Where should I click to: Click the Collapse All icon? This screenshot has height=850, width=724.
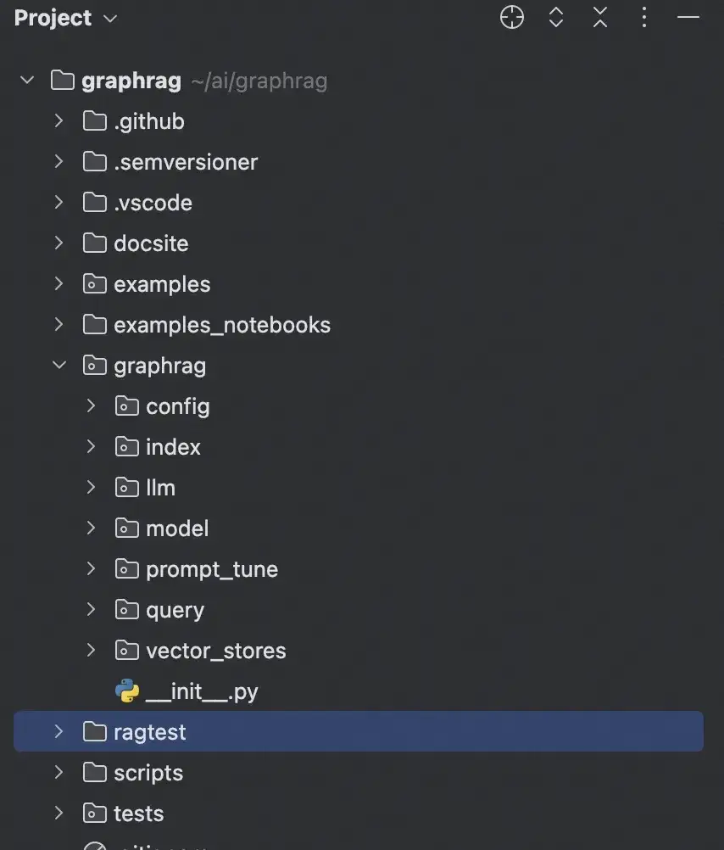(600, 17)
